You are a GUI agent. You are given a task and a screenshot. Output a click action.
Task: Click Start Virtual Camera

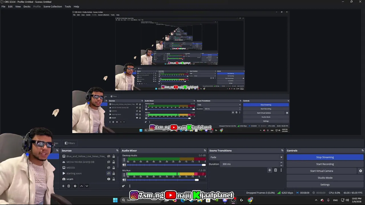click(x=322, y=171)
